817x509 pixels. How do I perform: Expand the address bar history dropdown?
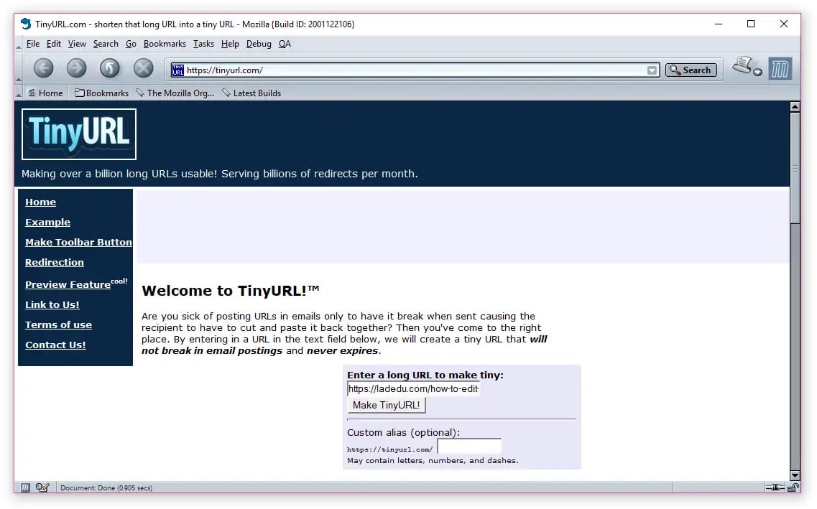(x=652, y=70)
